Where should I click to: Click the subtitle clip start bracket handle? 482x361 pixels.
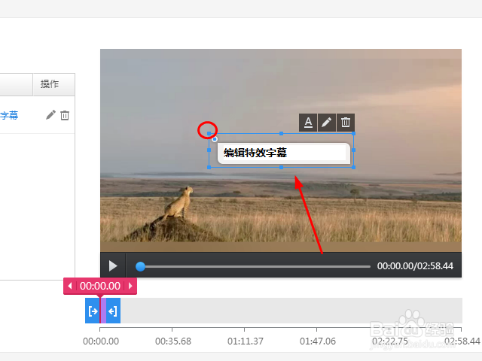pos(92,311)
